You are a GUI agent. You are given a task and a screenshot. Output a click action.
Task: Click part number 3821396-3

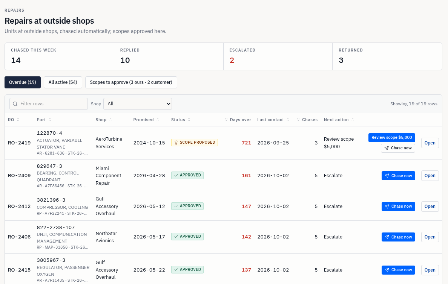pyautogui.click(x=51, y=200)
